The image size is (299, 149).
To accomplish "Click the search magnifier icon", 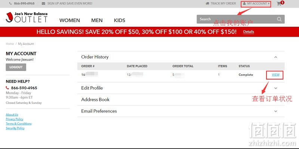I will (x=279, y=19).
